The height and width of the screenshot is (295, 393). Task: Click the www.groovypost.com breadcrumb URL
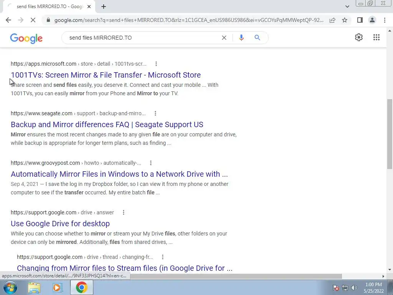(x=76, y=163)
